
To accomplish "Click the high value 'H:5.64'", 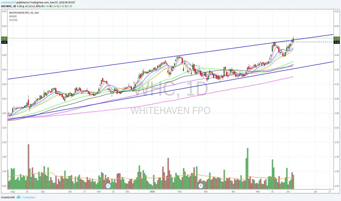I will (53, 6).
